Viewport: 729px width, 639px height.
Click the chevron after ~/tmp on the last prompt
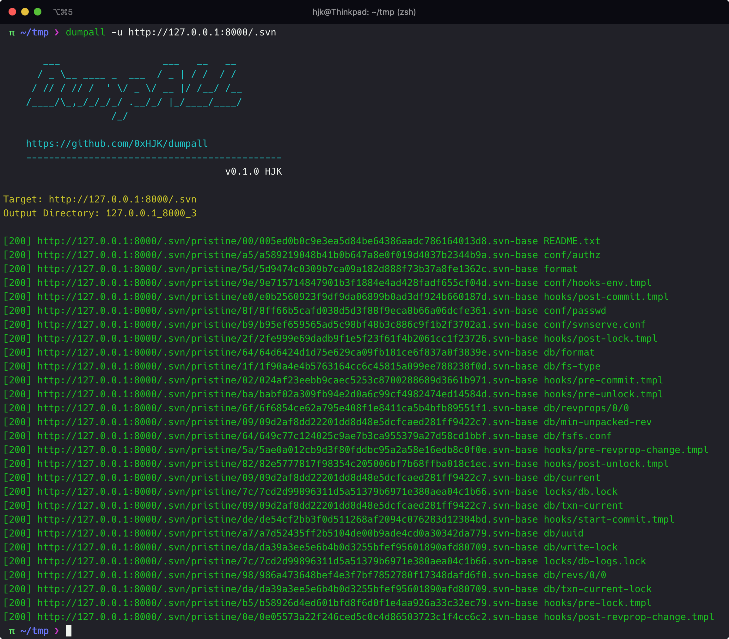pyautogui.click(x=56, y=630)
